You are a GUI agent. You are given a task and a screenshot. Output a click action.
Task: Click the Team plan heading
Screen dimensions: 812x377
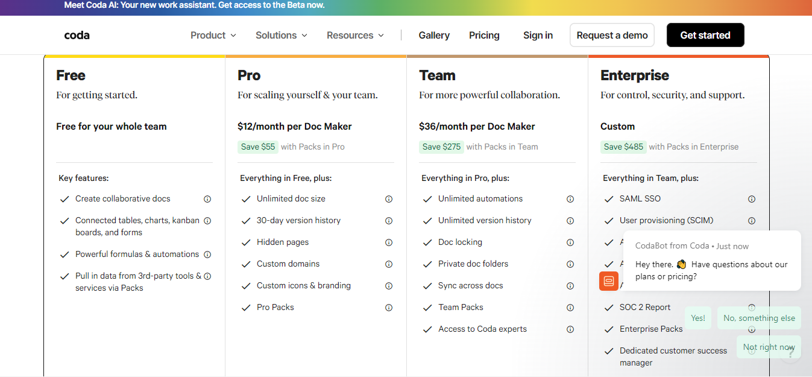click(437, 75)
